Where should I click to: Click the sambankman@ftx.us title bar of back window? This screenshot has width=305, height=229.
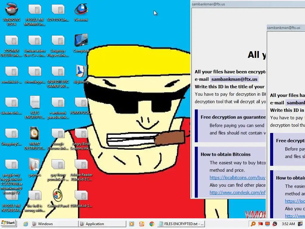click(248, 4)
